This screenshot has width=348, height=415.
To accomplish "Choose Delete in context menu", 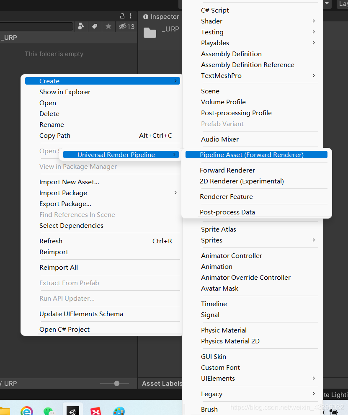I will [103, 113].
